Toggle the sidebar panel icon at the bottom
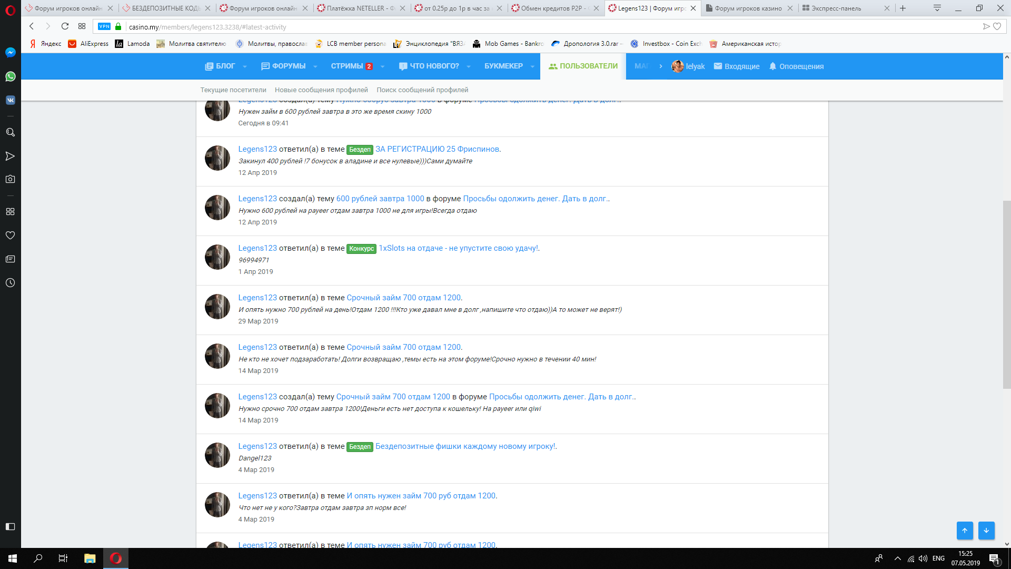 coord(11,526)
